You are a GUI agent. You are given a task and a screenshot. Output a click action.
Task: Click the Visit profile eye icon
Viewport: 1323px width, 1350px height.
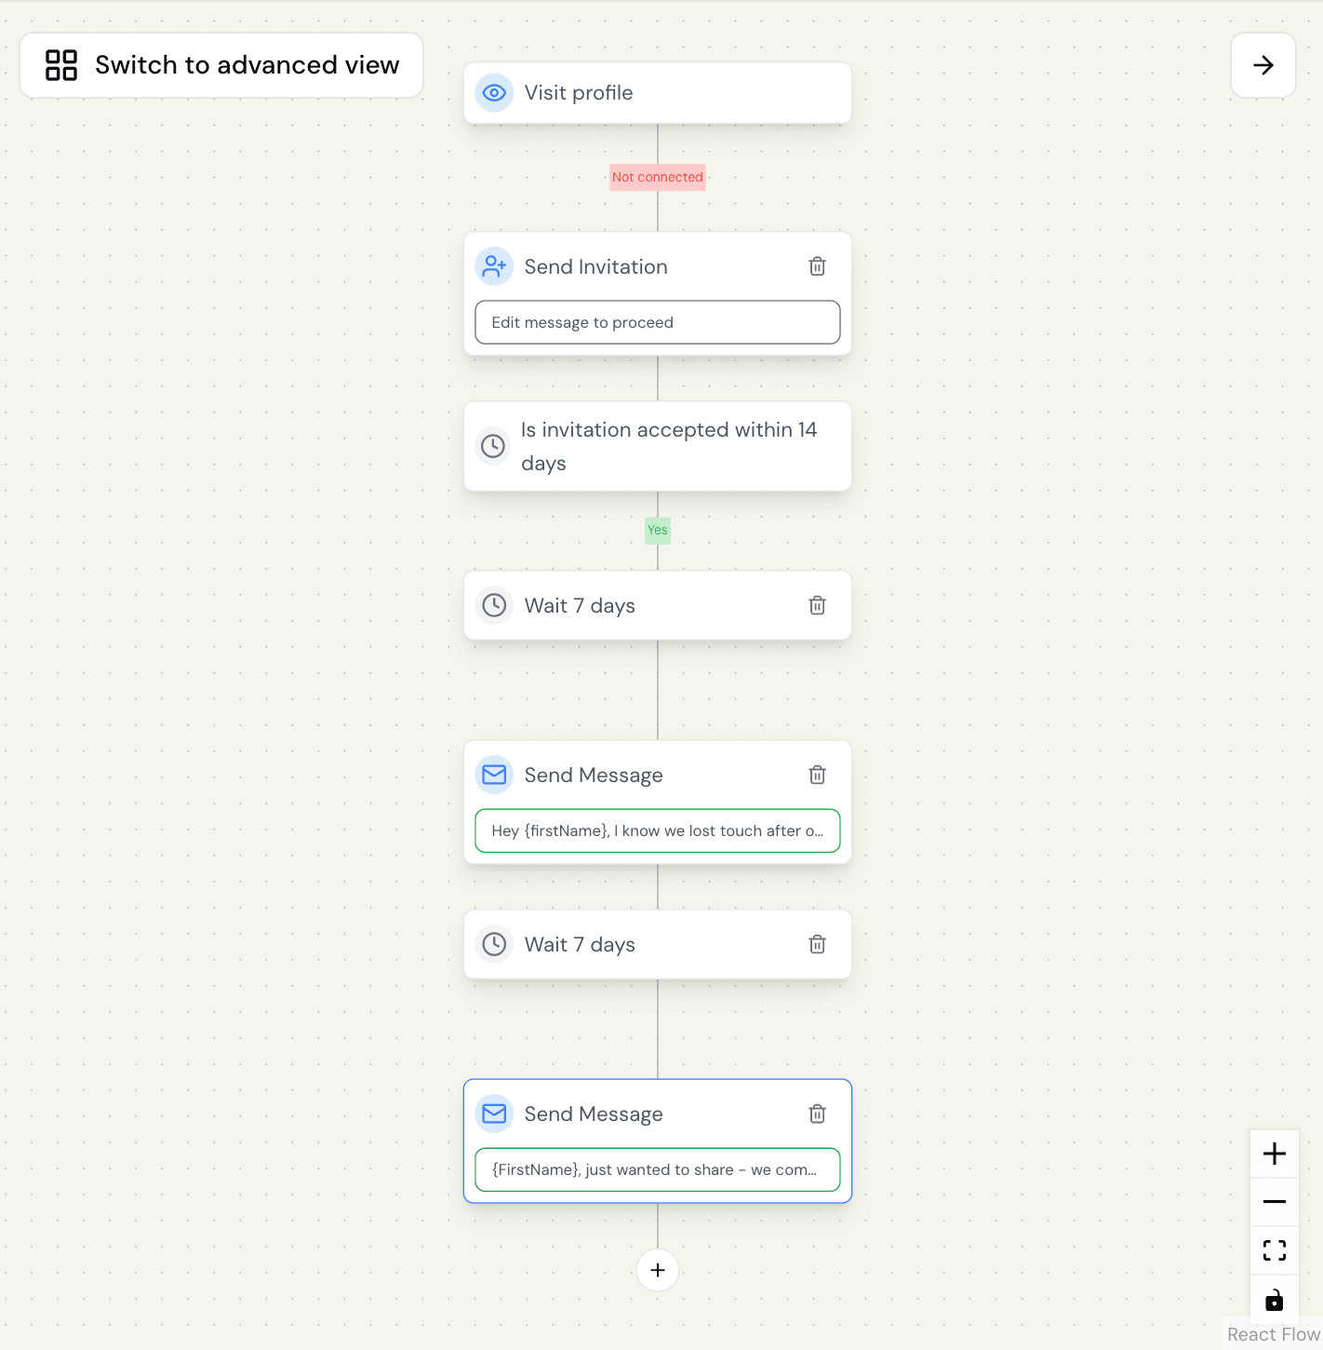494,93
